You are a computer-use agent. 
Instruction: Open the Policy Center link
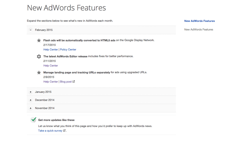(68, 50)
